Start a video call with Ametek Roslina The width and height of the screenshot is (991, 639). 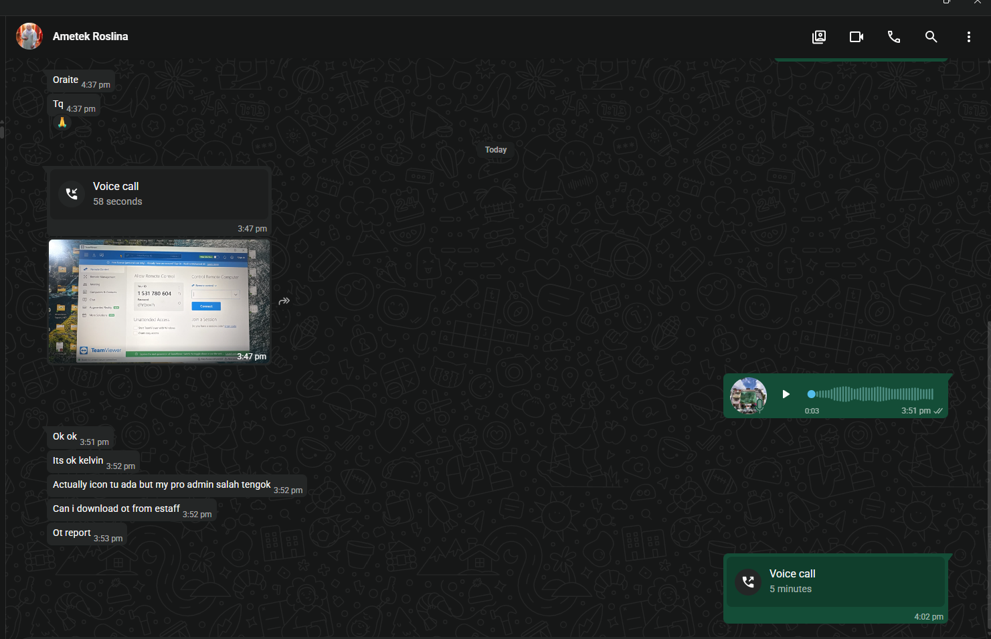[856, 37]
